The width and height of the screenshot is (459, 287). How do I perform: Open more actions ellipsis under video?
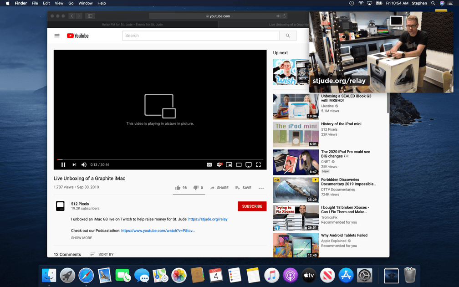click(261, 188)
